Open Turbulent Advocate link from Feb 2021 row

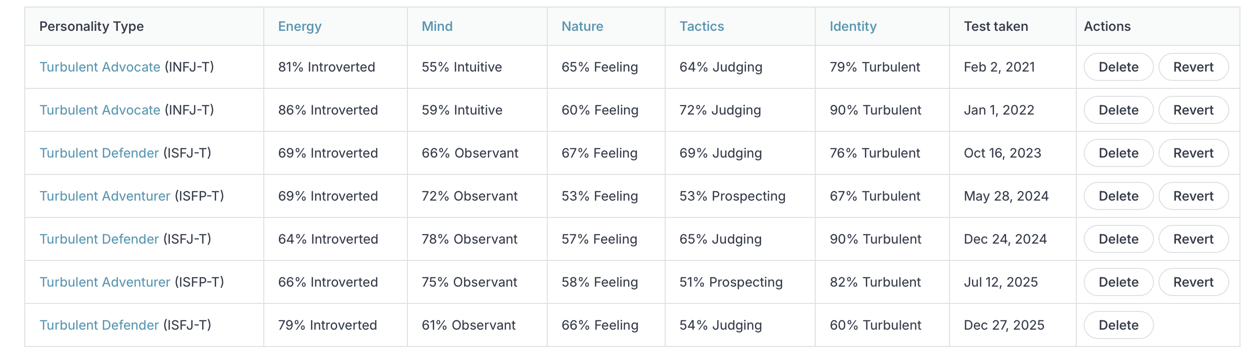pos(99,67)
